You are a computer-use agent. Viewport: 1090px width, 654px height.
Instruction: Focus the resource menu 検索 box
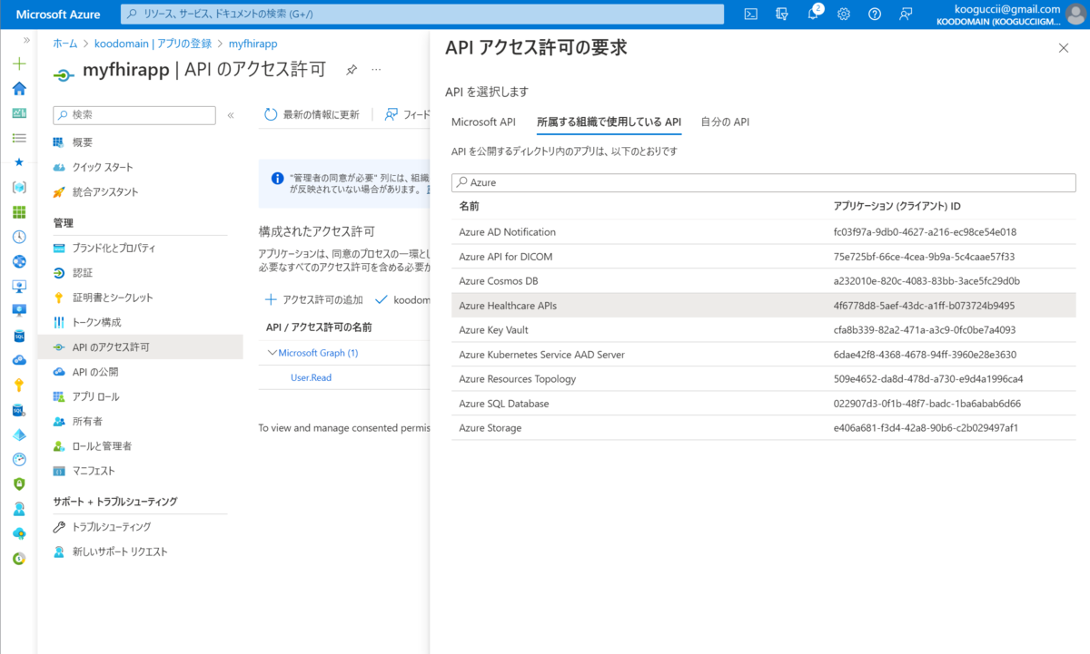pyautogui.click(x=134, y=115)
